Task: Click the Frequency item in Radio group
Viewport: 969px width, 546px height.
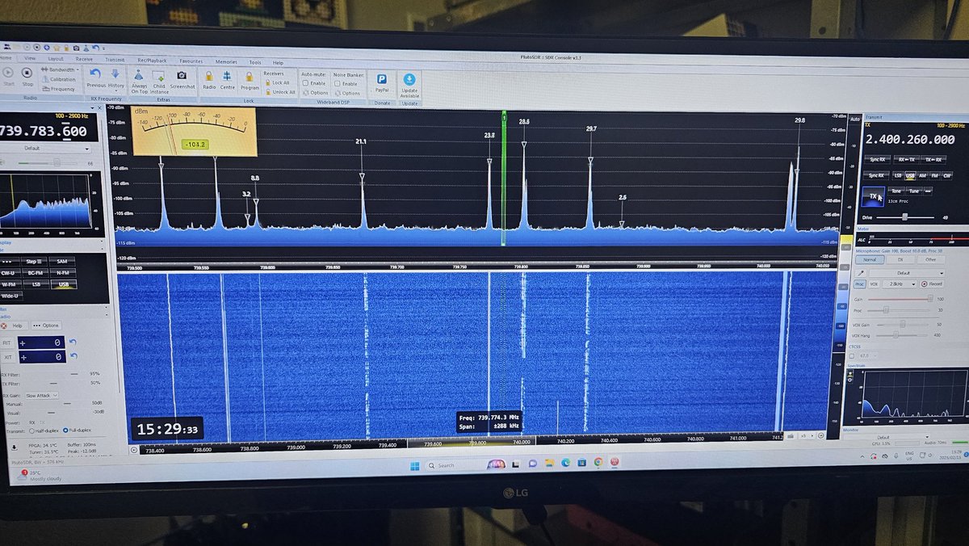Action: tap(58, 89)
